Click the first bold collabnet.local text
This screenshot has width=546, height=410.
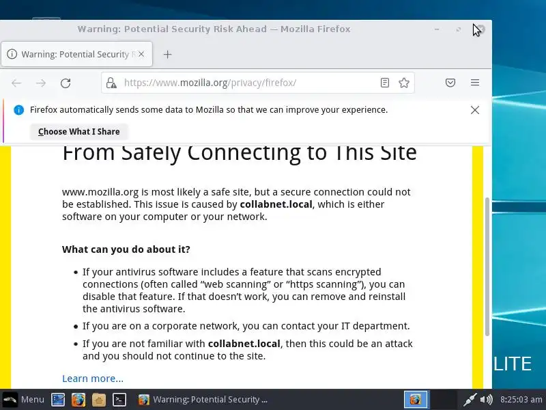[x=276, y=204]
